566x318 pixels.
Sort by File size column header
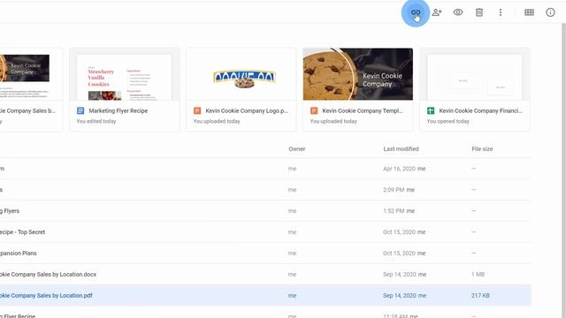[482, 149]
